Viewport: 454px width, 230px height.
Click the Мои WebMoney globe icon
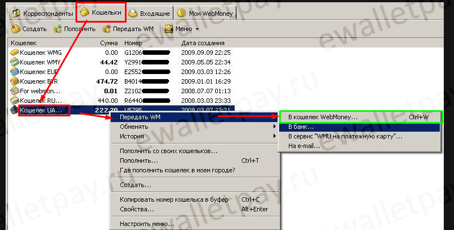pyautogui.click(x=182, y=13)
